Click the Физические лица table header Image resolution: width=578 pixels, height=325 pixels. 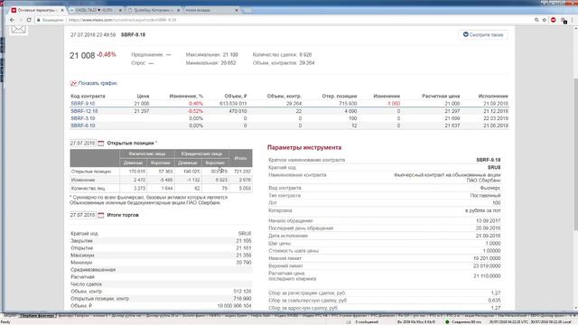coord(146,154)
